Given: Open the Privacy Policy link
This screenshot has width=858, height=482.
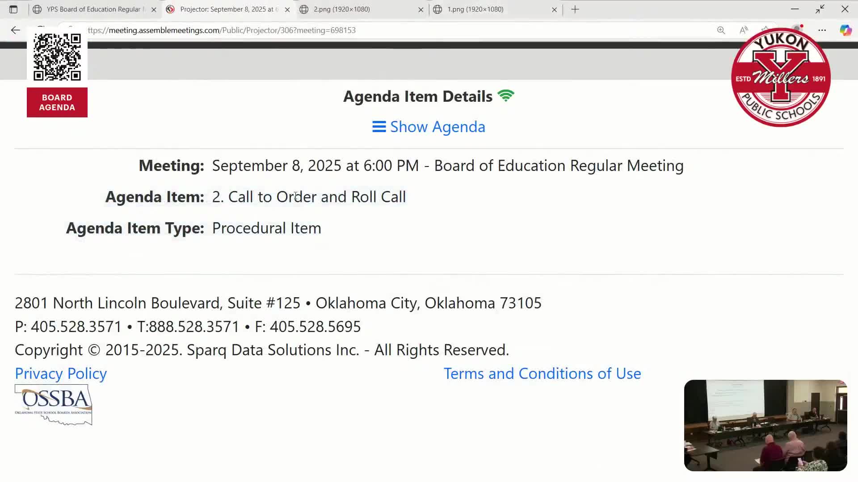Looking at the screenshot, I should [x=61, y=374].
